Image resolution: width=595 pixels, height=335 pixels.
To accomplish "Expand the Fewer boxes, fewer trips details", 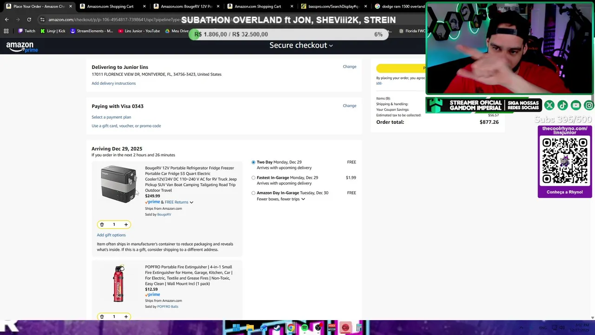I will tap(303, 199).
